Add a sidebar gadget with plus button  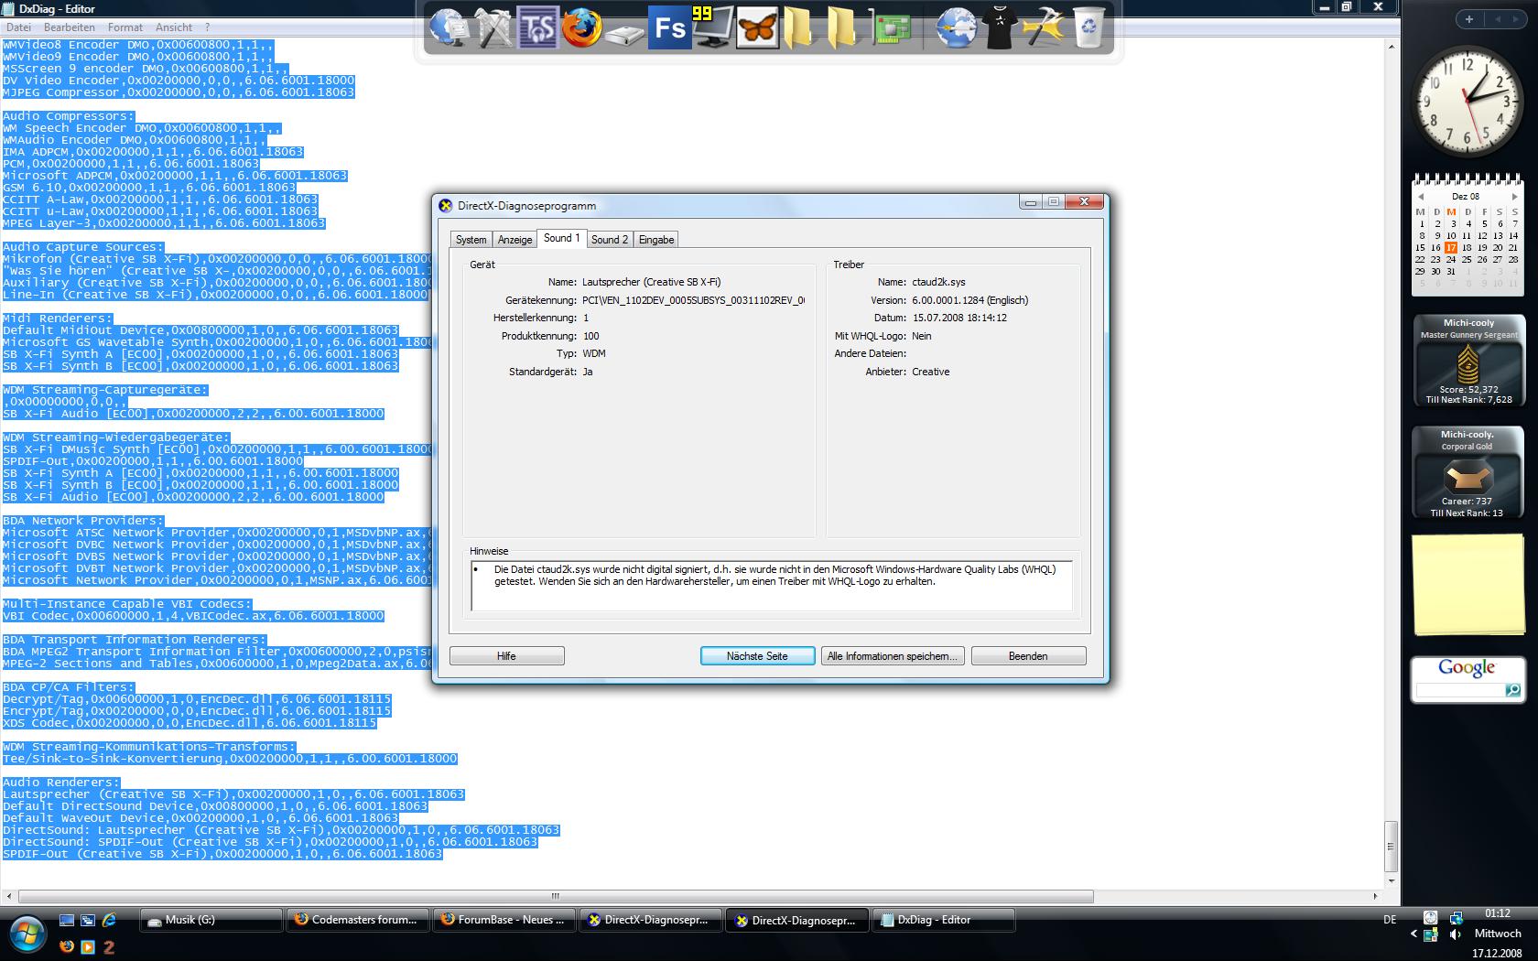pyautogui.click(x=1469, y=19)
